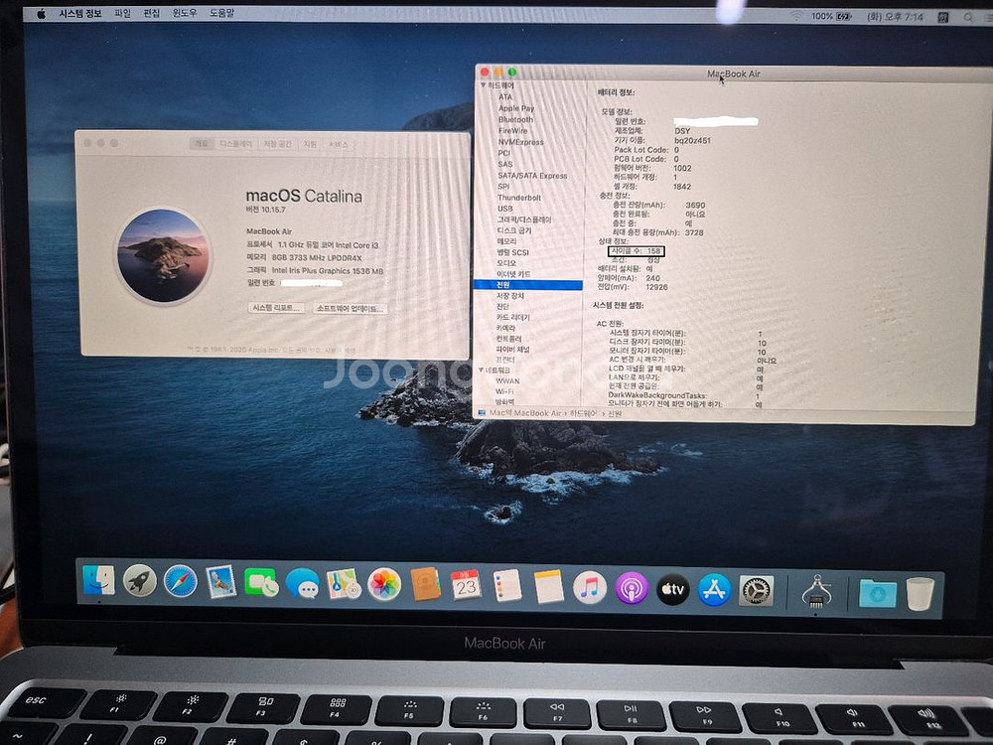This screenshot has width=993, height=745.
Task: Switch to the 저장 공간 tab
Action: 277,144
